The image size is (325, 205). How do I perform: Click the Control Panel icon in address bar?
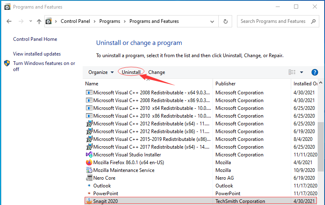[48, 21]
